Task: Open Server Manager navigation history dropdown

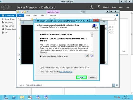Action: point(11,7)
